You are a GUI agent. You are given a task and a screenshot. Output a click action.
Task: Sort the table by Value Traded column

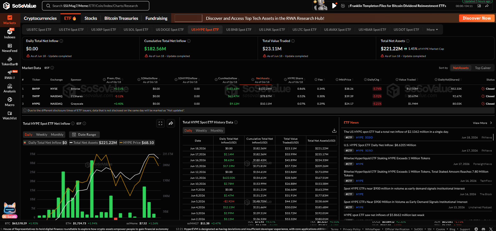(x=407, y=80)
